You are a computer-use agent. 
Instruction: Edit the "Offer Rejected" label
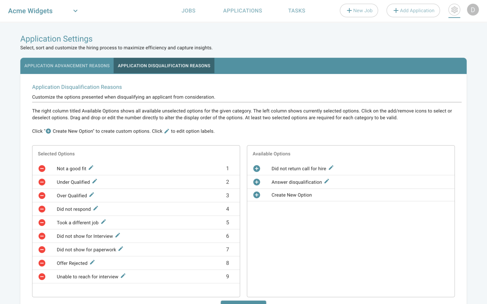point(92,263)
